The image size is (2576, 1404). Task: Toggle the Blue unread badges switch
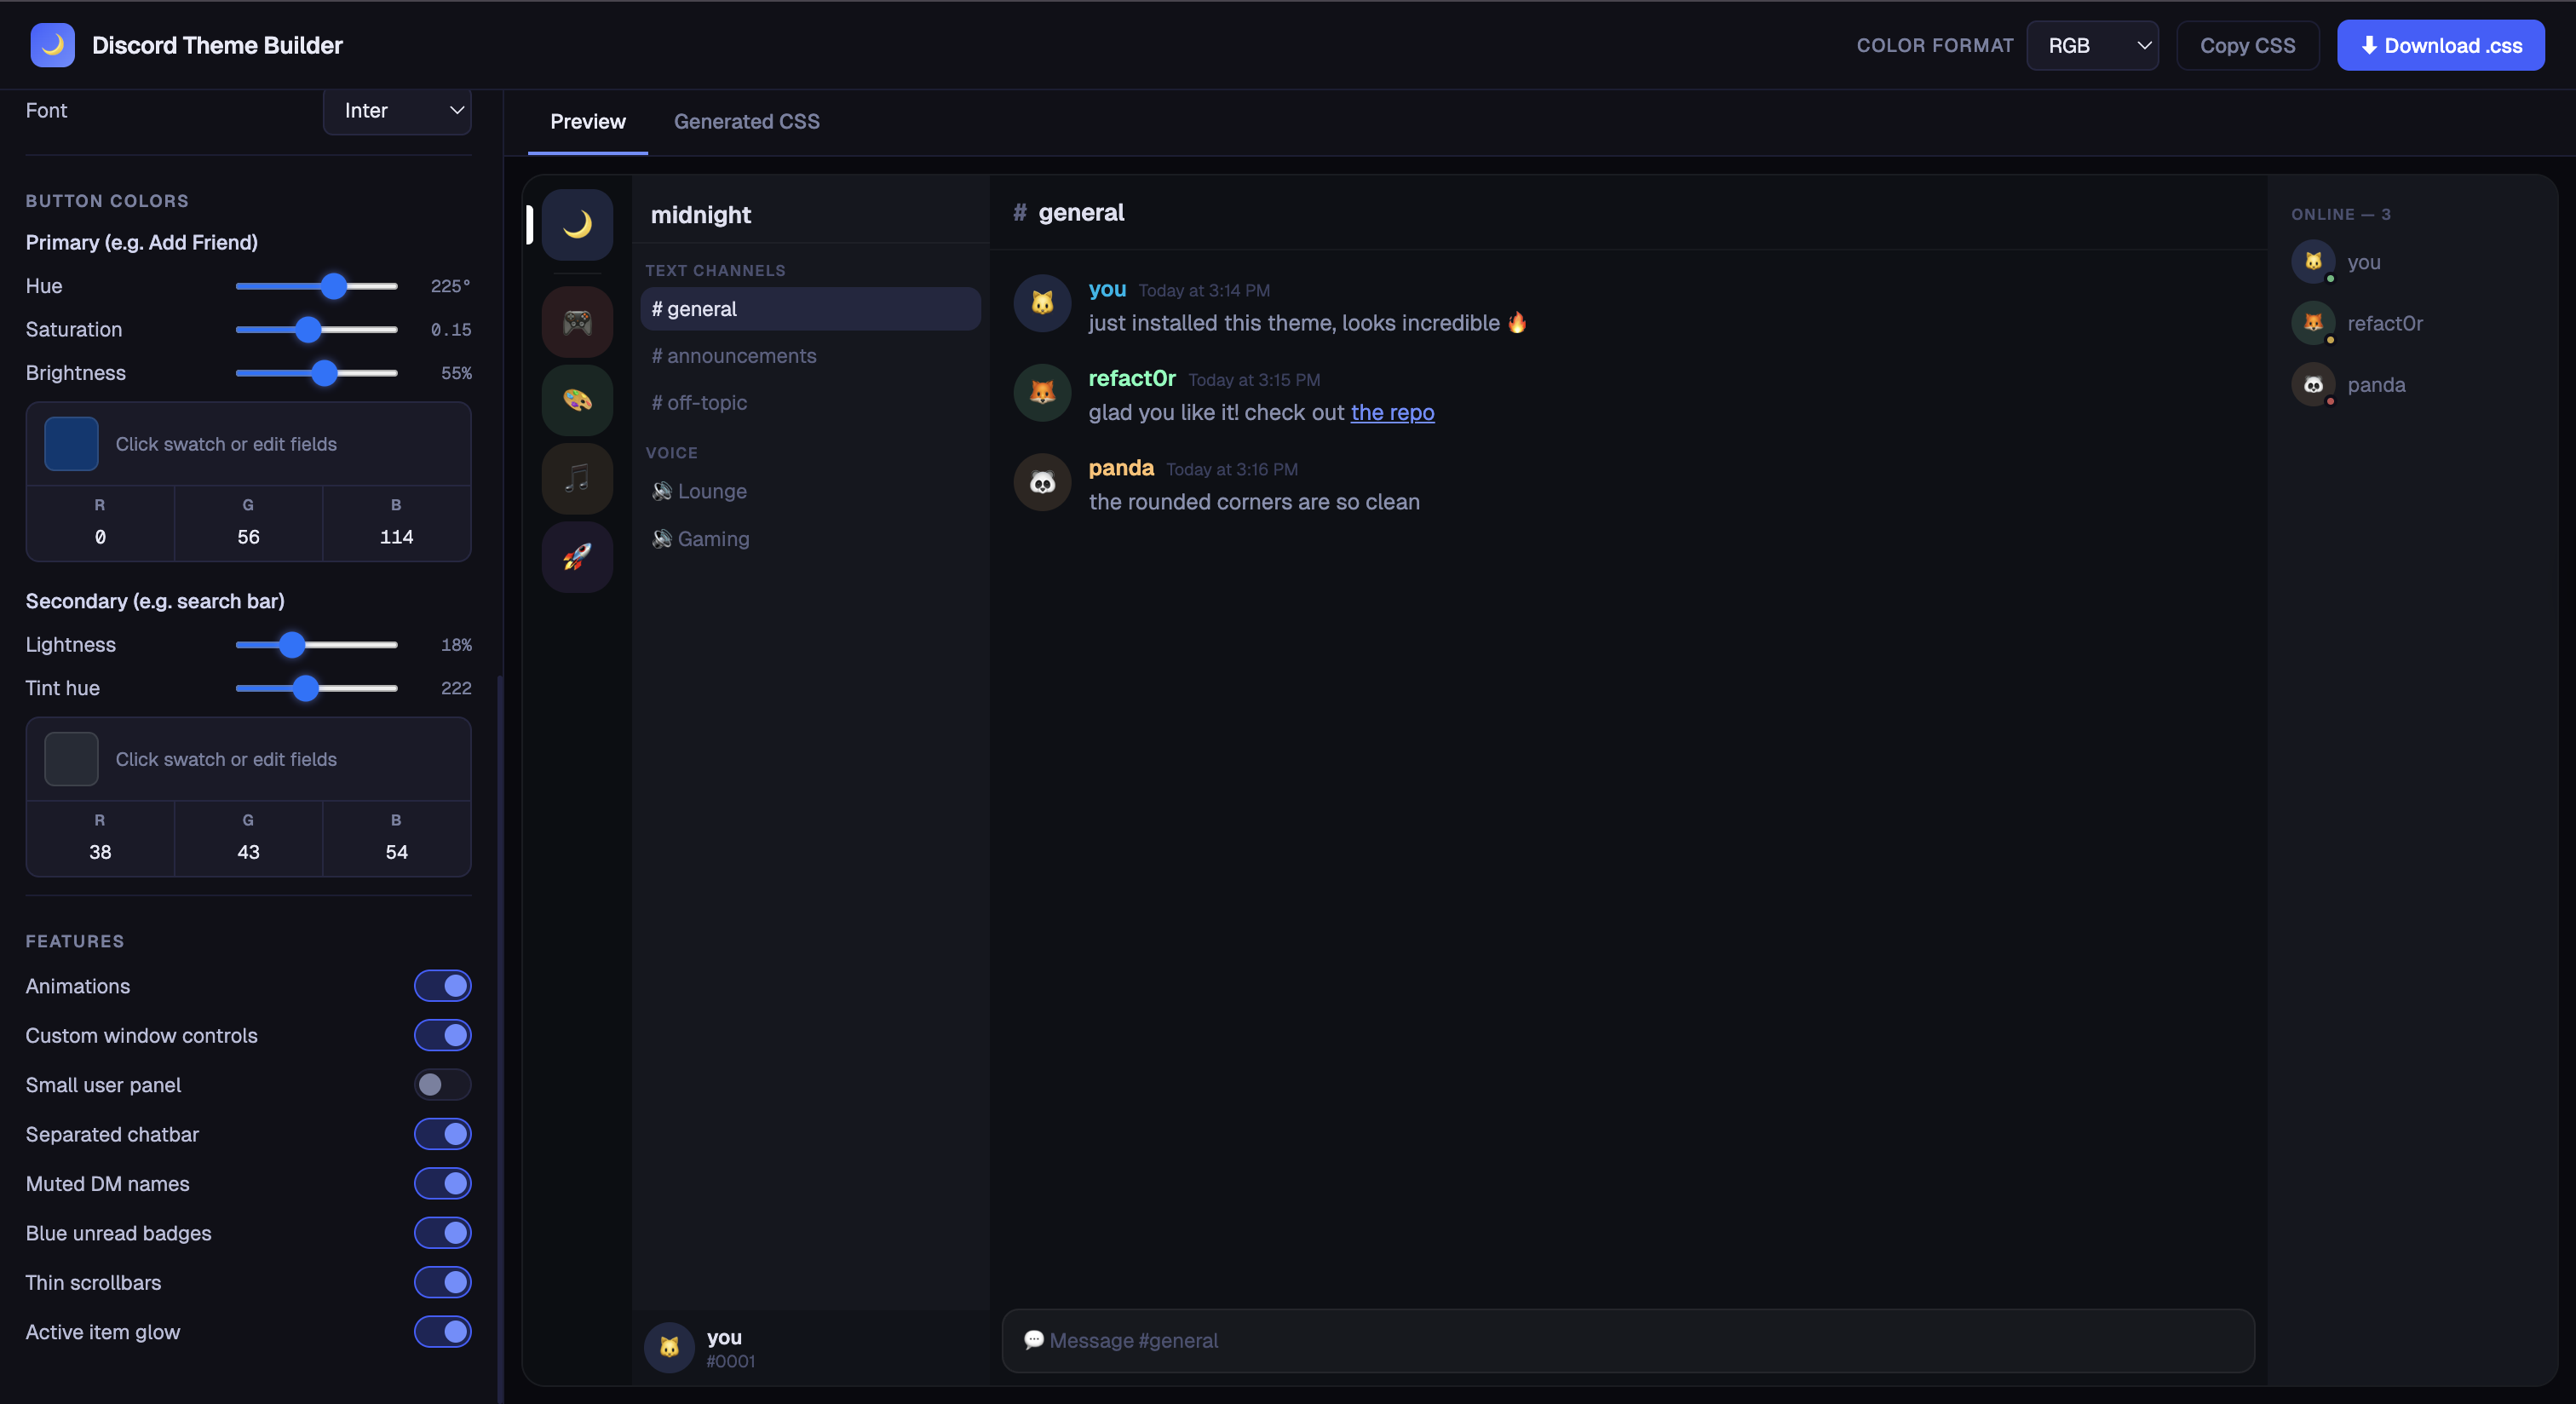click(442, 1233)
